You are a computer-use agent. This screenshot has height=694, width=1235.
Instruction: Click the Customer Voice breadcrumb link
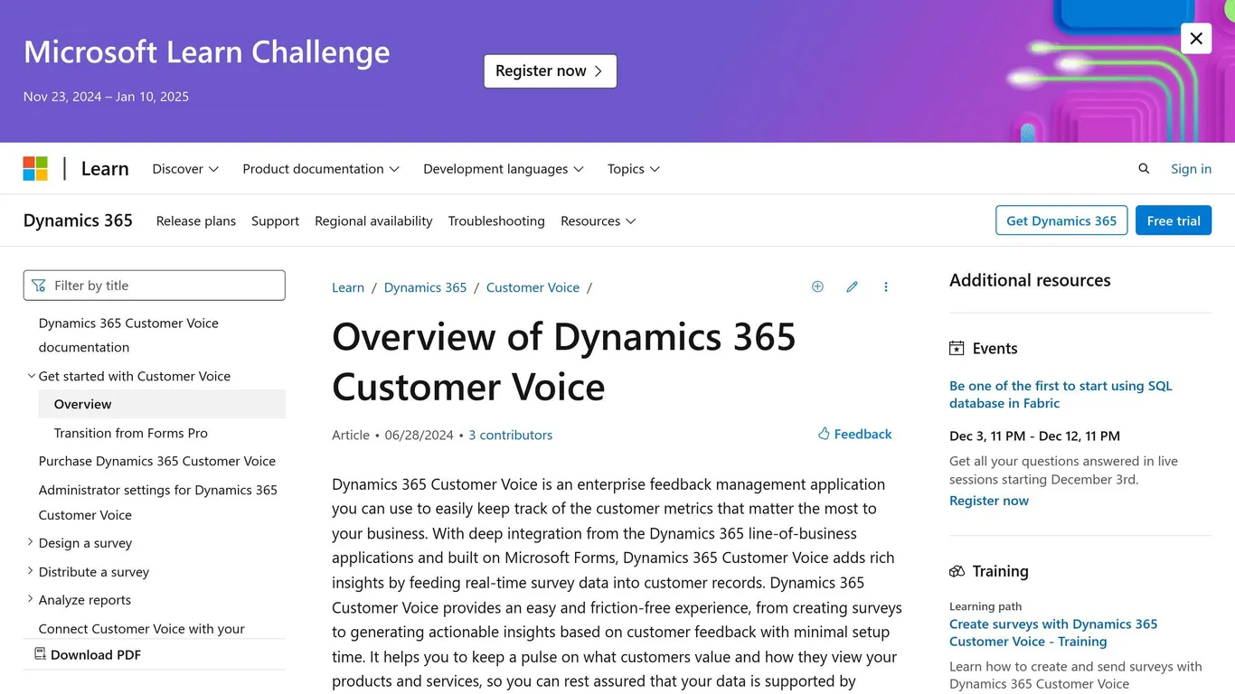point(533,287)
